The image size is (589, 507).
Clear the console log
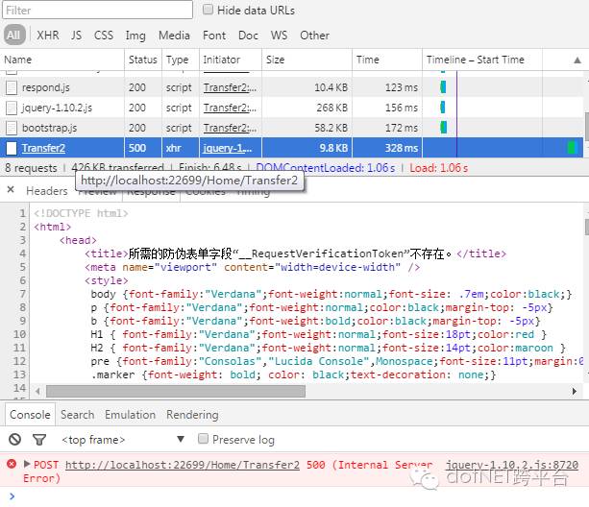(15, 439)
